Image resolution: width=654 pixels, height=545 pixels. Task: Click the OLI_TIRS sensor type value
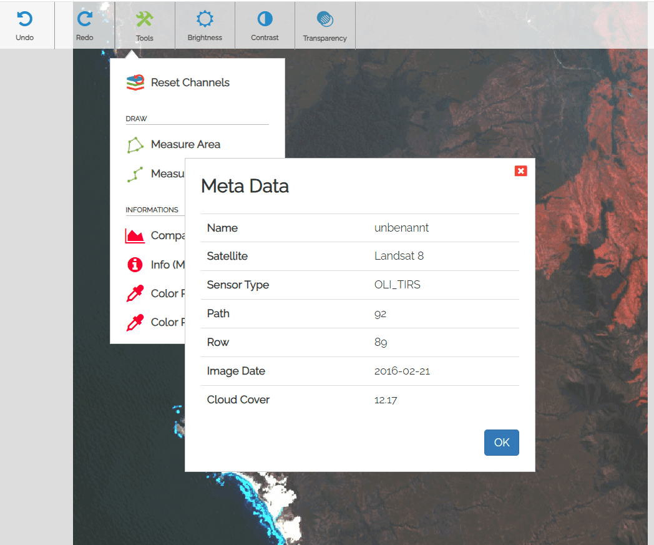coord(397,285)
